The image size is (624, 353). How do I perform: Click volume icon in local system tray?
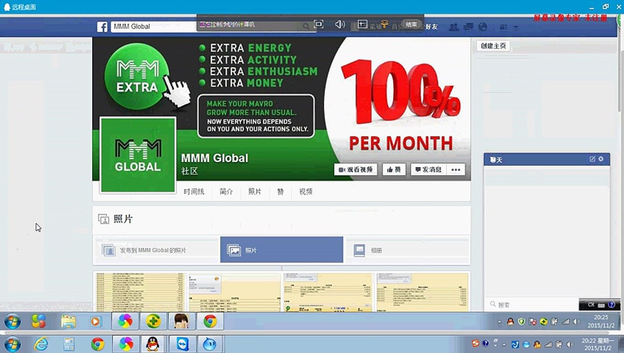pos(569,344)
